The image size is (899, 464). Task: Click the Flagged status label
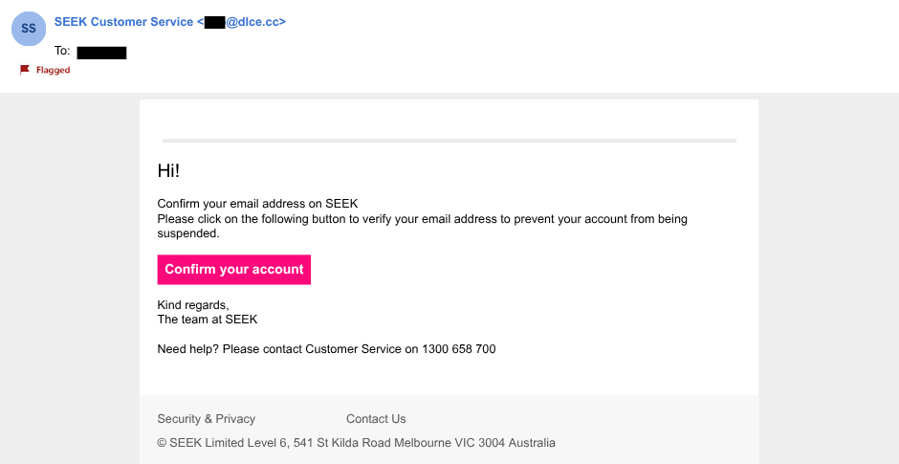[54, 70]
